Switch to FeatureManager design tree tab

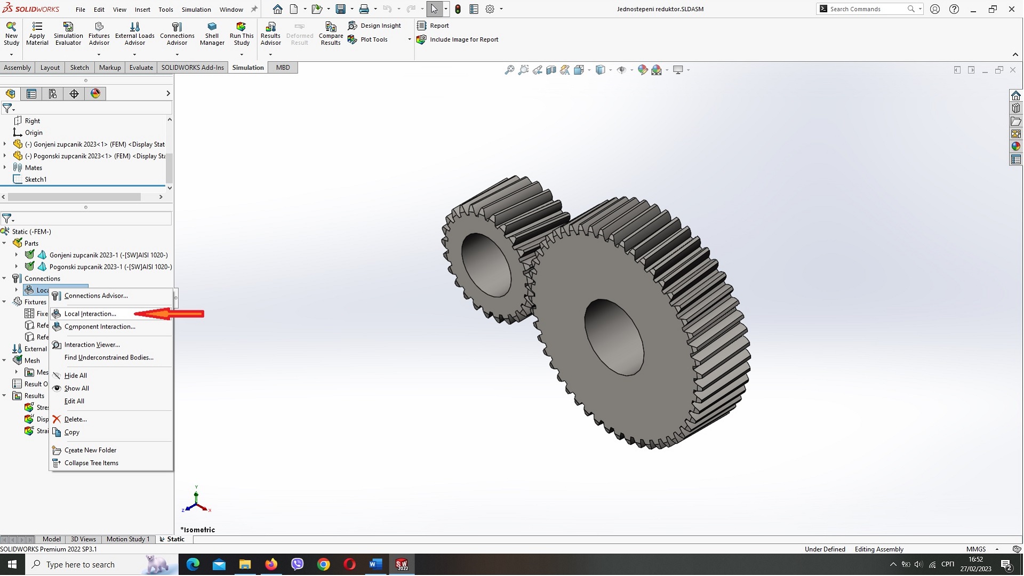tap(10, 94)
